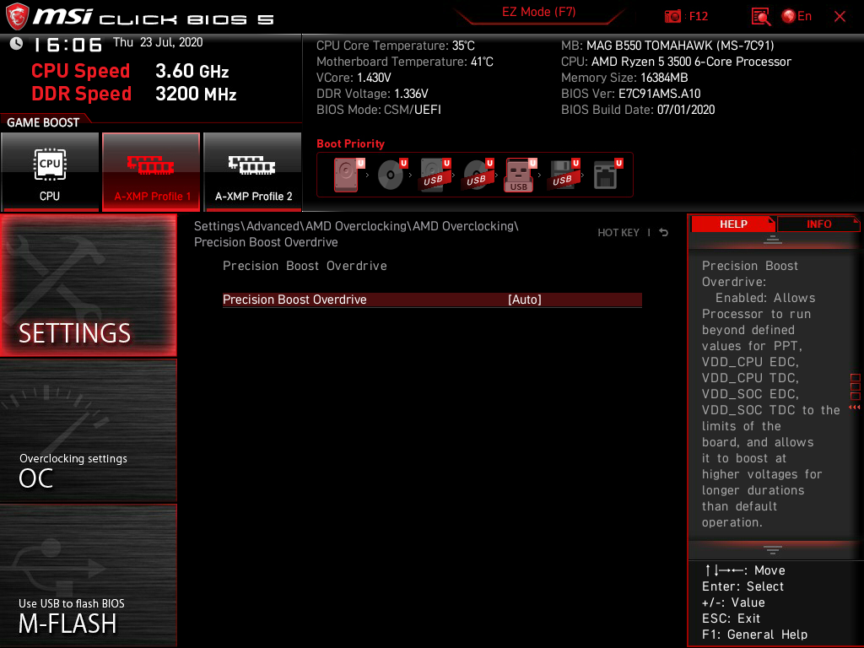Click the BIOS Ver E7C91AMS.A10 text

(631, 94)
